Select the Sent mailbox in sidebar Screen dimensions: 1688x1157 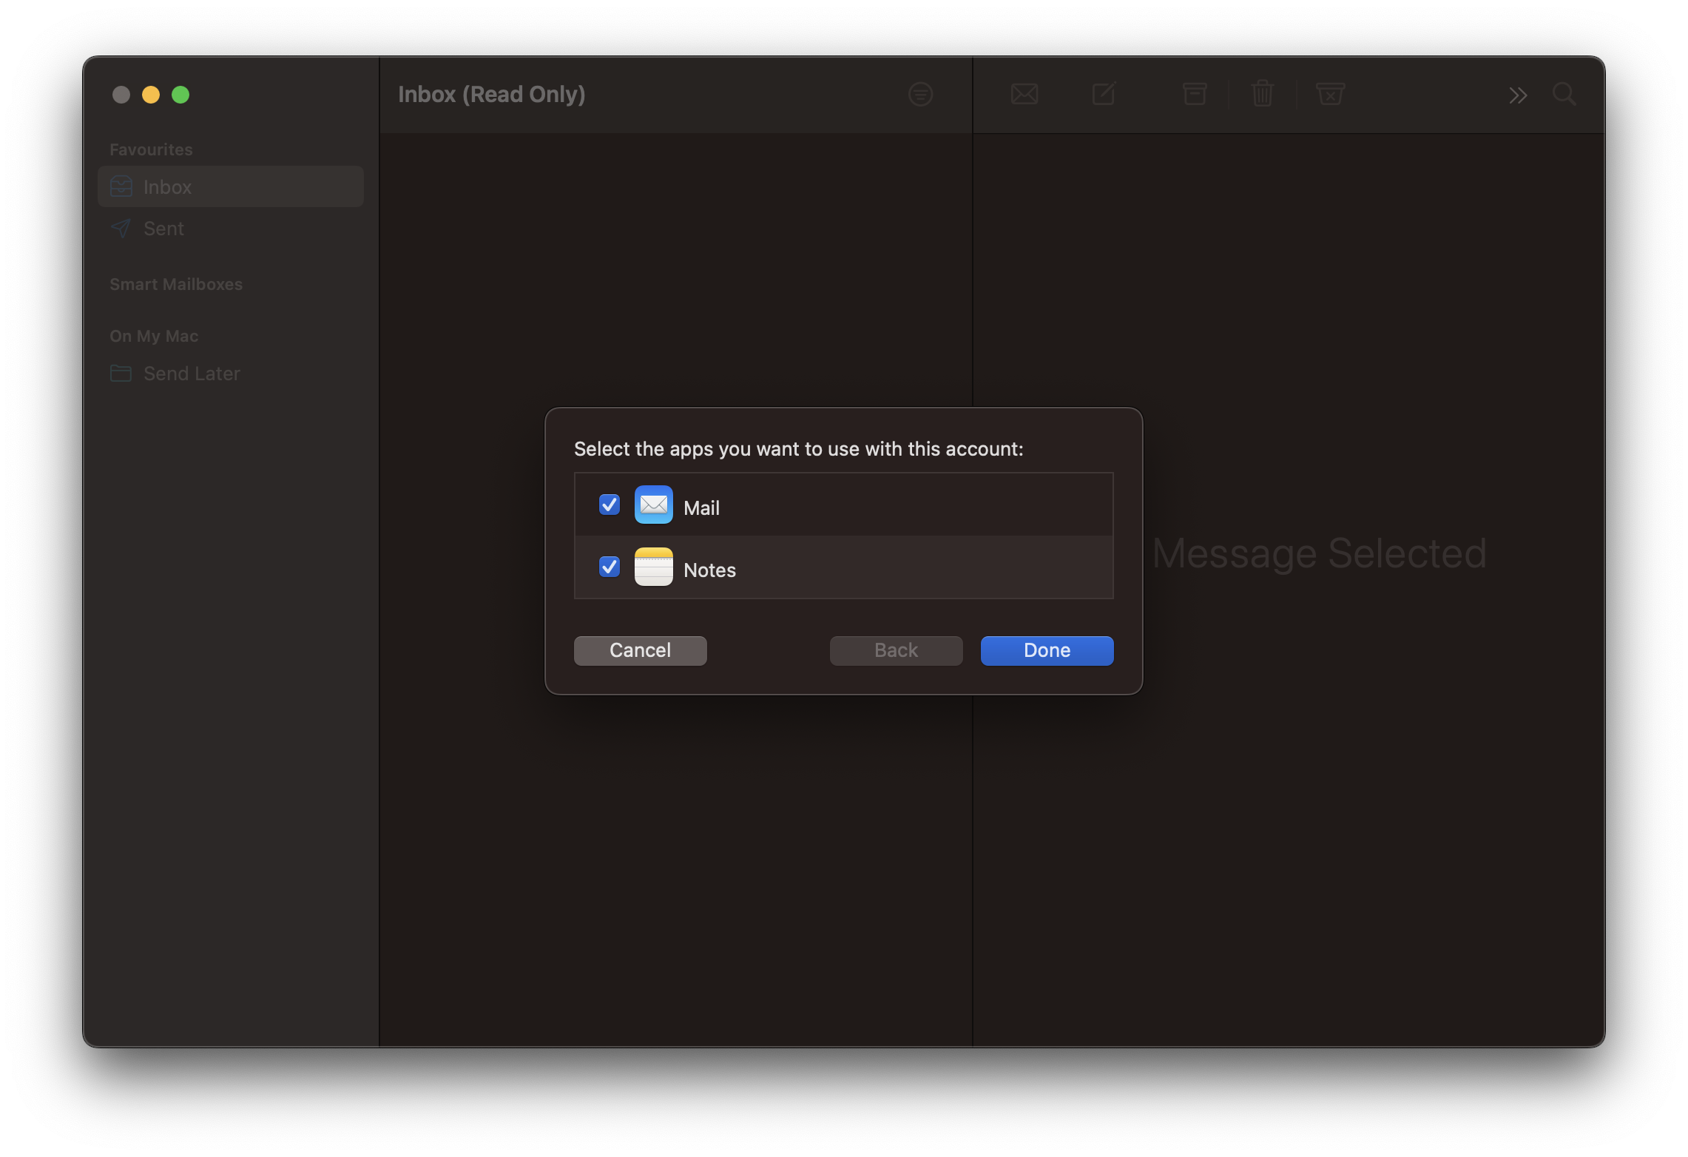pos(162,228)
